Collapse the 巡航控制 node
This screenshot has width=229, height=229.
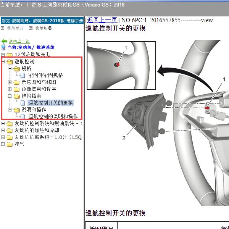(x=3, y=62)
